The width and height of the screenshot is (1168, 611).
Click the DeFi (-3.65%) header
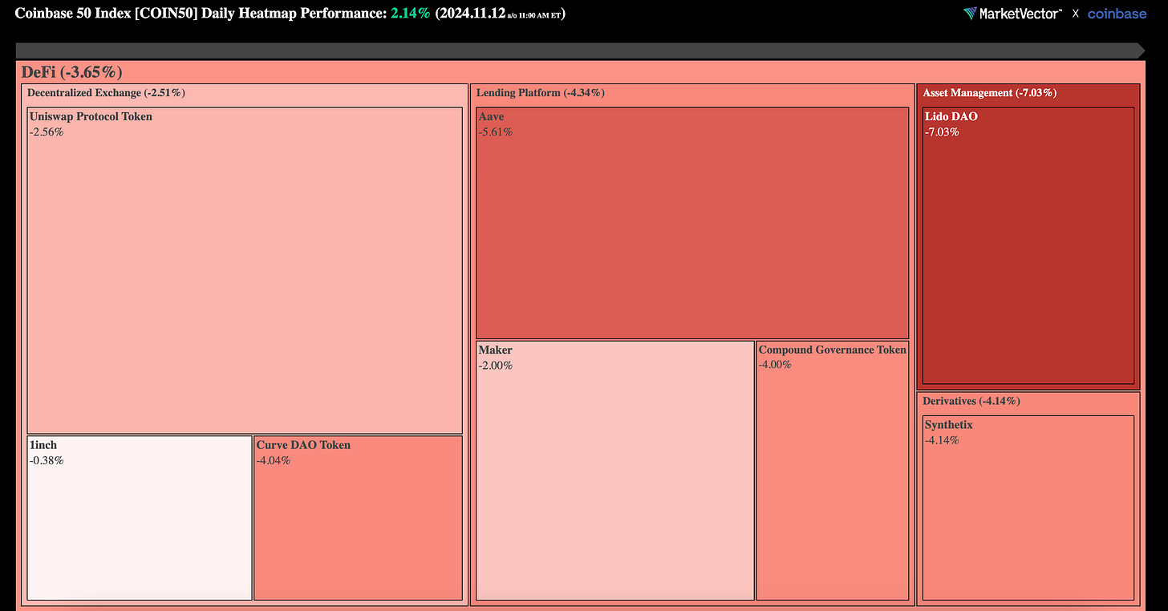pos(71,72)
